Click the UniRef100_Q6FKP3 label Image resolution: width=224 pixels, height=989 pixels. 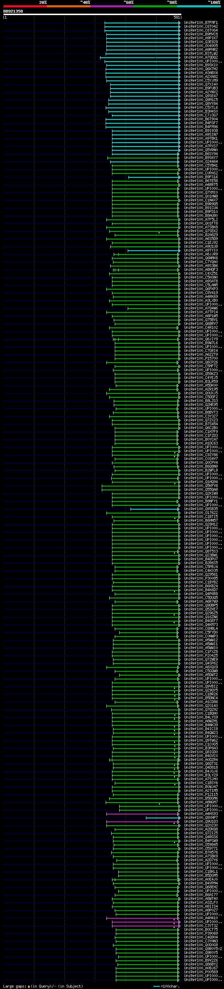(x=201, y=289)
